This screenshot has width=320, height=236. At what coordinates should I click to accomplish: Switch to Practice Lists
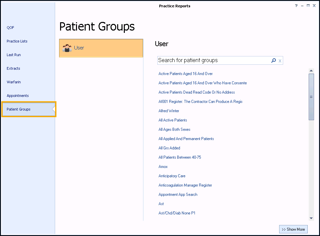(x=17, y=41)
